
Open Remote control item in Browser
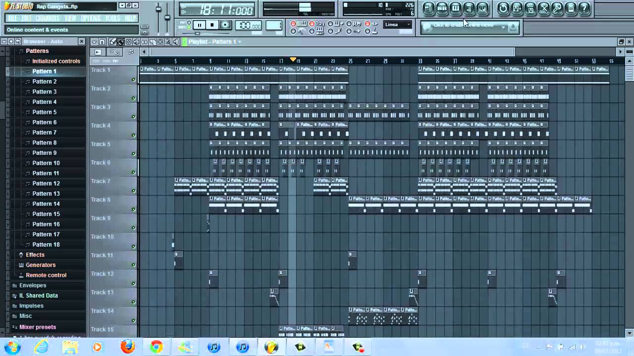pos(46,275)
